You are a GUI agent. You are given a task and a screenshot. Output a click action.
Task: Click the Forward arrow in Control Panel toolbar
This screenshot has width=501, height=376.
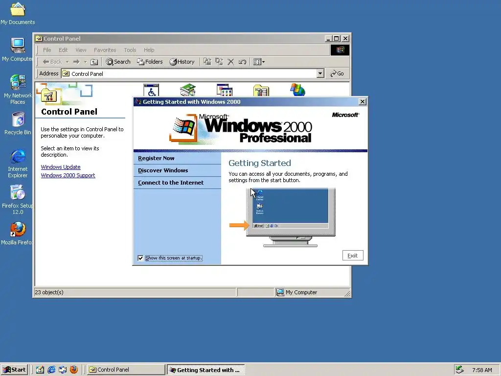click(x=76, y=62)
